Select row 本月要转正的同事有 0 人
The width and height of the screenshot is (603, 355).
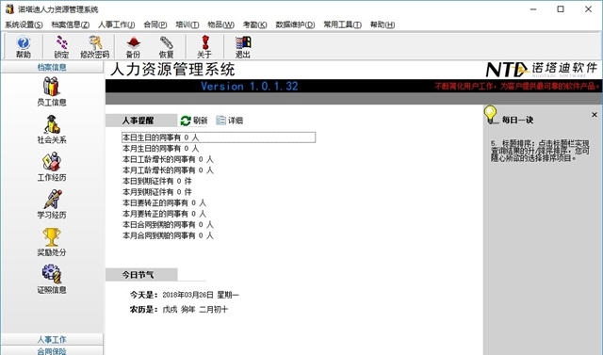pyautogui.click(x=164, y=214)
